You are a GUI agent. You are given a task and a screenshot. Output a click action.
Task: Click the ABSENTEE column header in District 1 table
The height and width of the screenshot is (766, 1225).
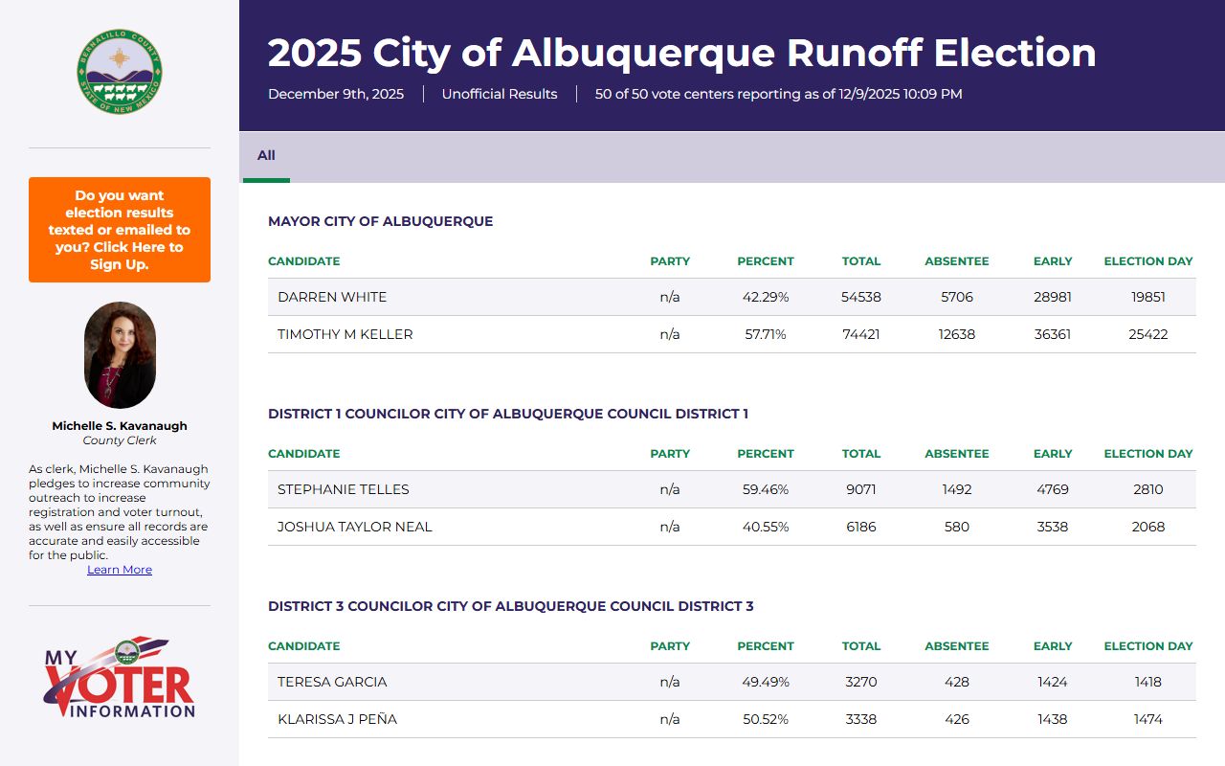click(957, 454)
